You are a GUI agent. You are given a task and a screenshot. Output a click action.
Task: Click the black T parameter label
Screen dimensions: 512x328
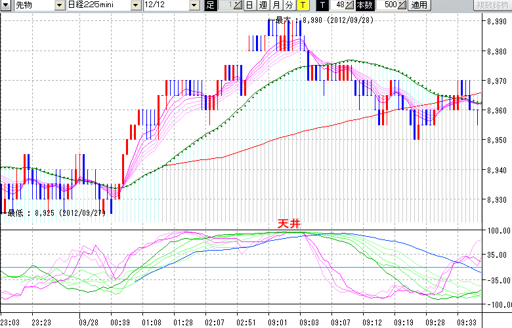click(322, 5)
